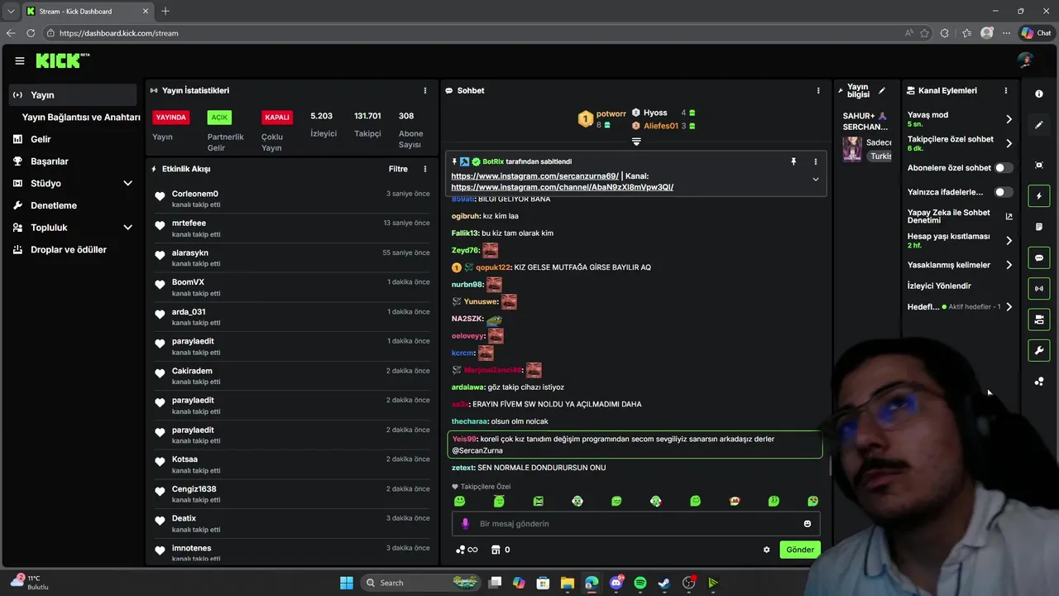Image resolution: width=1059 pixels, height=596 pixels.
Task: Open Yayın İstatistikleri three-dot options menu
Action: click(x=425, y=90)
